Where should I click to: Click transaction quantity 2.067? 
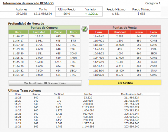pos(59,123)
